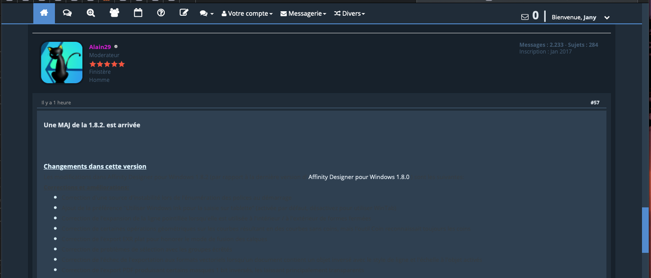Image resolution: width=651 pixels, height=278 pixels.
Task: Click the Moderateur rank label
Action: click(104, 55)
